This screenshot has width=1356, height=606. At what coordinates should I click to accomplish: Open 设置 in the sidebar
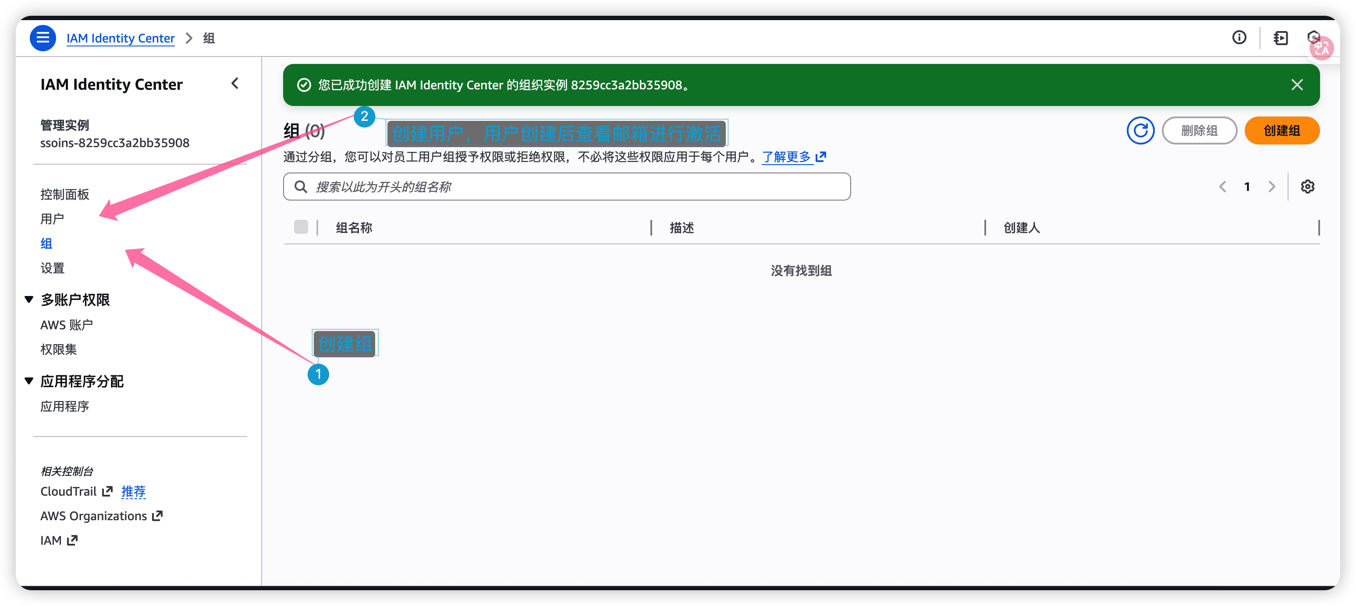click(x=52, y=268)
